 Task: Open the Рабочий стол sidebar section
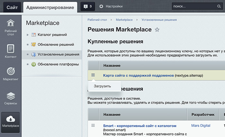[11, 27]
